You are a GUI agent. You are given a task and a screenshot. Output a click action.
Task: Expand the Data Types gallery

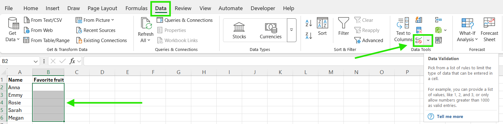coord(291,30)
